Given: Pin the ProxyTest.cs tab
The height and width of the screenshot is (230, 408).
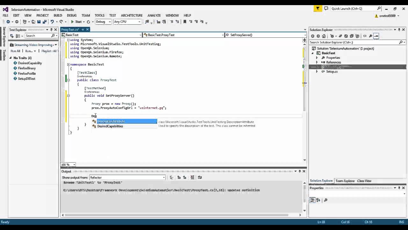Looking at the screenshot, I should 83,29.
